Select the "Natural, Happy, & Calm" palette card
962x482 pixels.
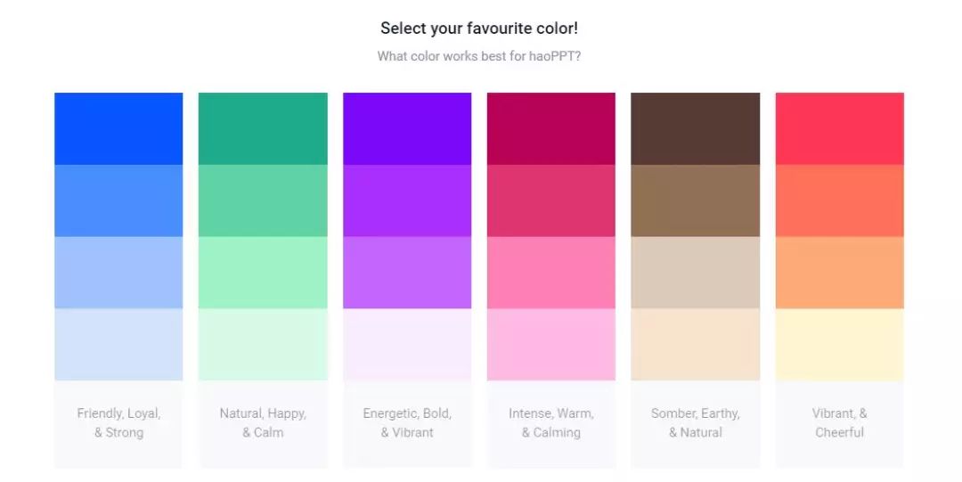tap(263, 423)
